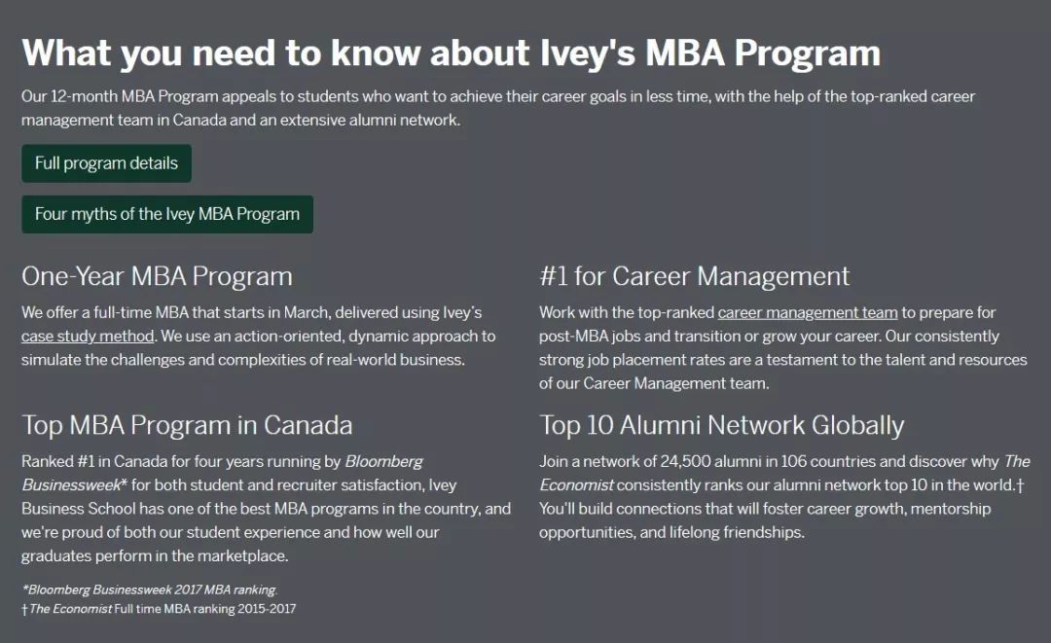Click the dagger symbol after top 10 in the world
The image size is (1051, 643).
pyautogui.click(x=1020, y=485)
